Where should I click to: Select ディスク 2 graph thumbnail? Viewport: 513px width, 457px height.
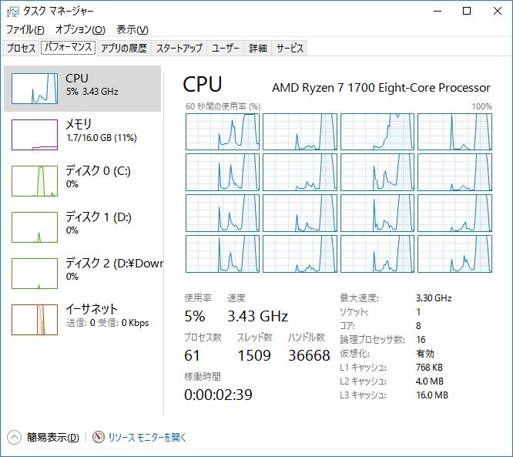tap(35, 271)
